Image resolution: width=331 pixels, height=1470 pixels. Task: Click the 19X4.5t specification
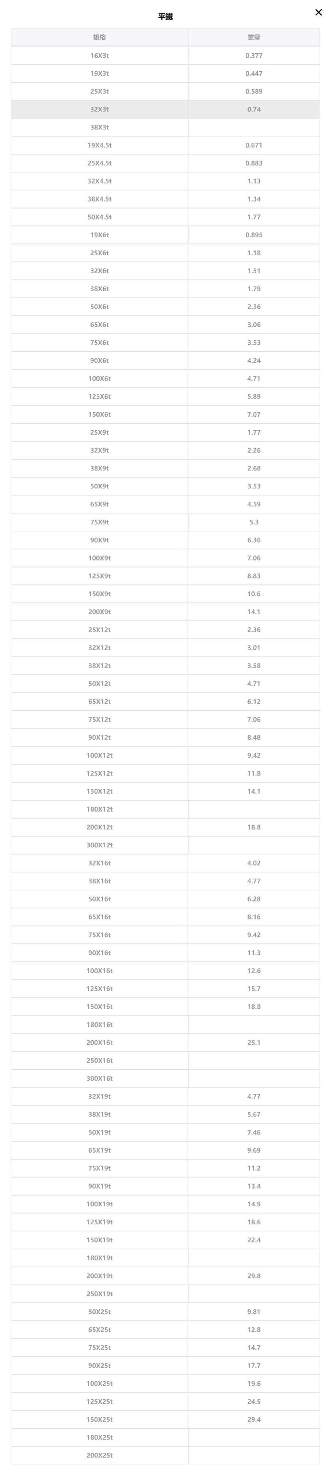tap(99, 146)
